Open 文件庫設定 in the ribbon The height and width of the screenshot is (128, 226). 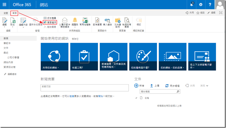pyautogui.click(x=117, y=20)
